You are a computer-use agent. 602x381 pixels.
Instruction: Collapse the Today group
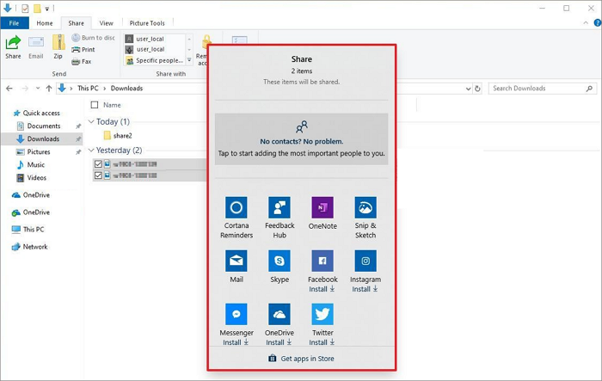pos(91,122)
